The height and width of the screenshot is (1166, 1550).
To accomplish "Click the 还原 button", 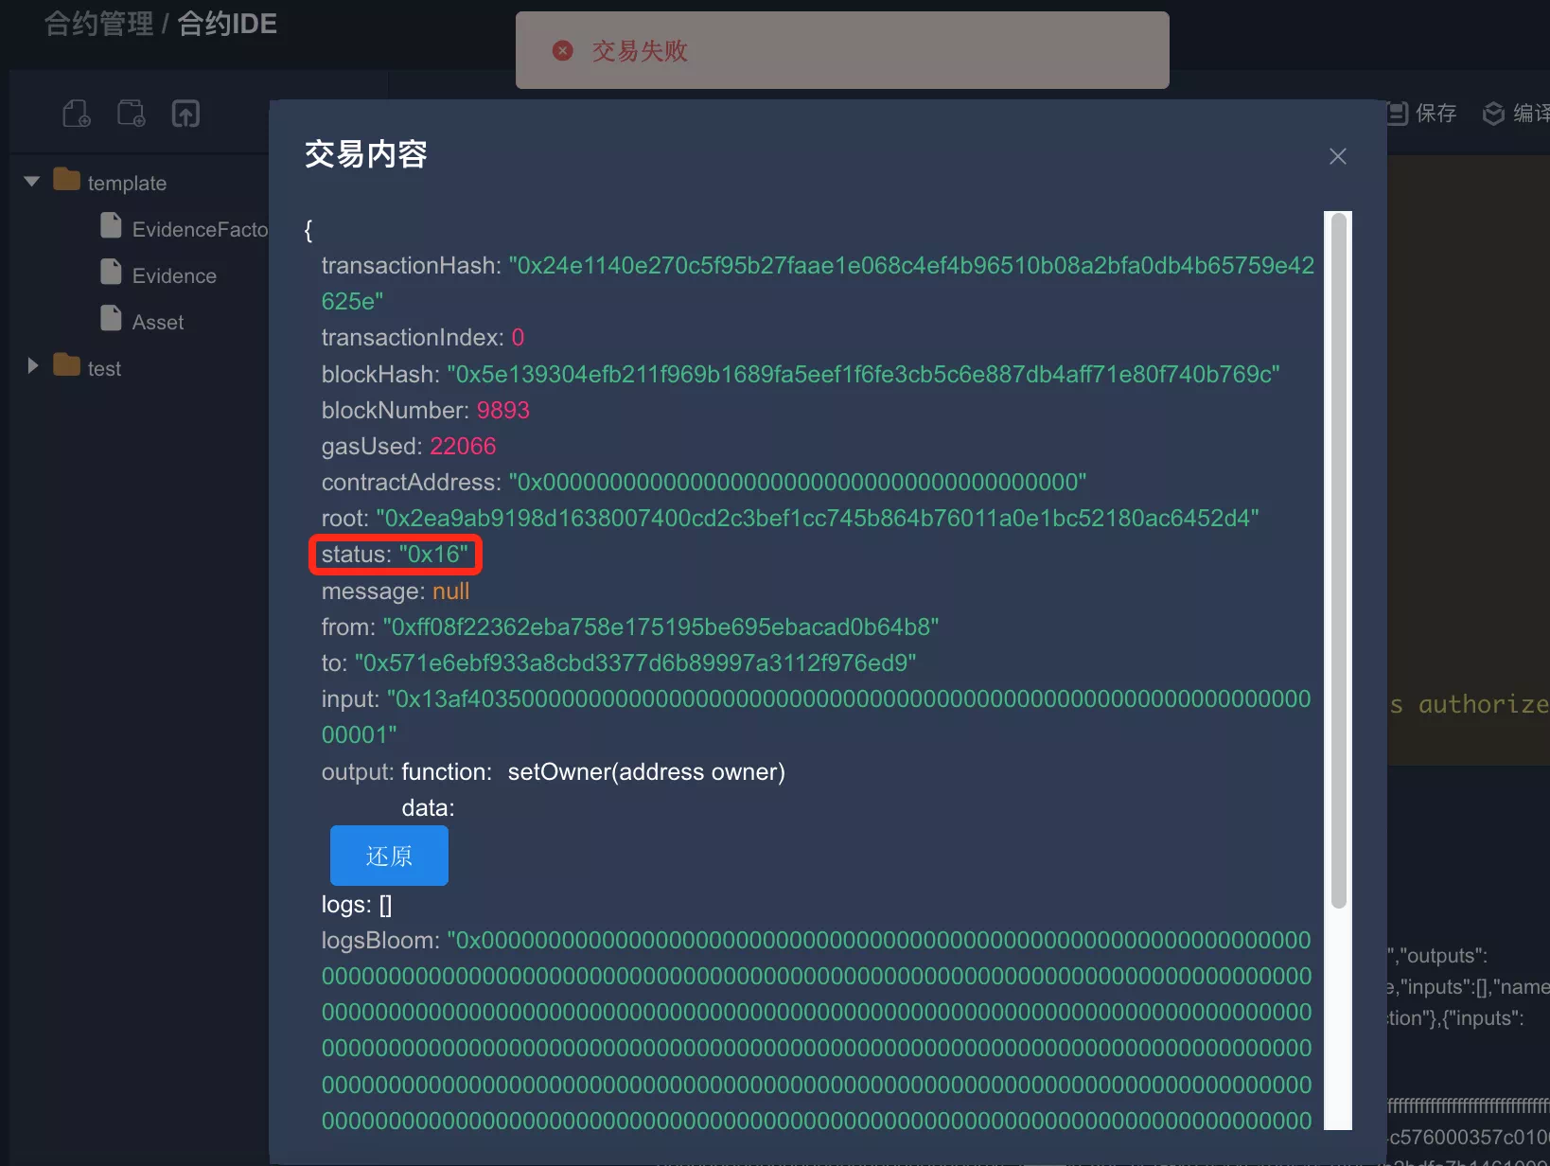I will click(x=389, y=856).
